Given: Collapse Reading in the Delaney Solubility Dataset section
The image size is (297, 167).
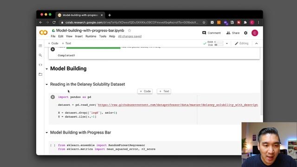Looking at the screenshot, I should click(47, 84).
